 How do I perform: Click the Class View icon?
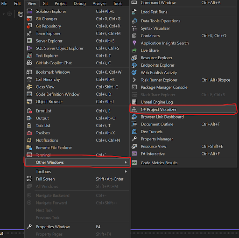[x=29, y=87]
